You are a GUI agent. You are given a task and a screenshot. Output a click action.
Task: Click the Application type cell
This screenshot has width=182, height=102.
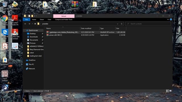point(104,35)
